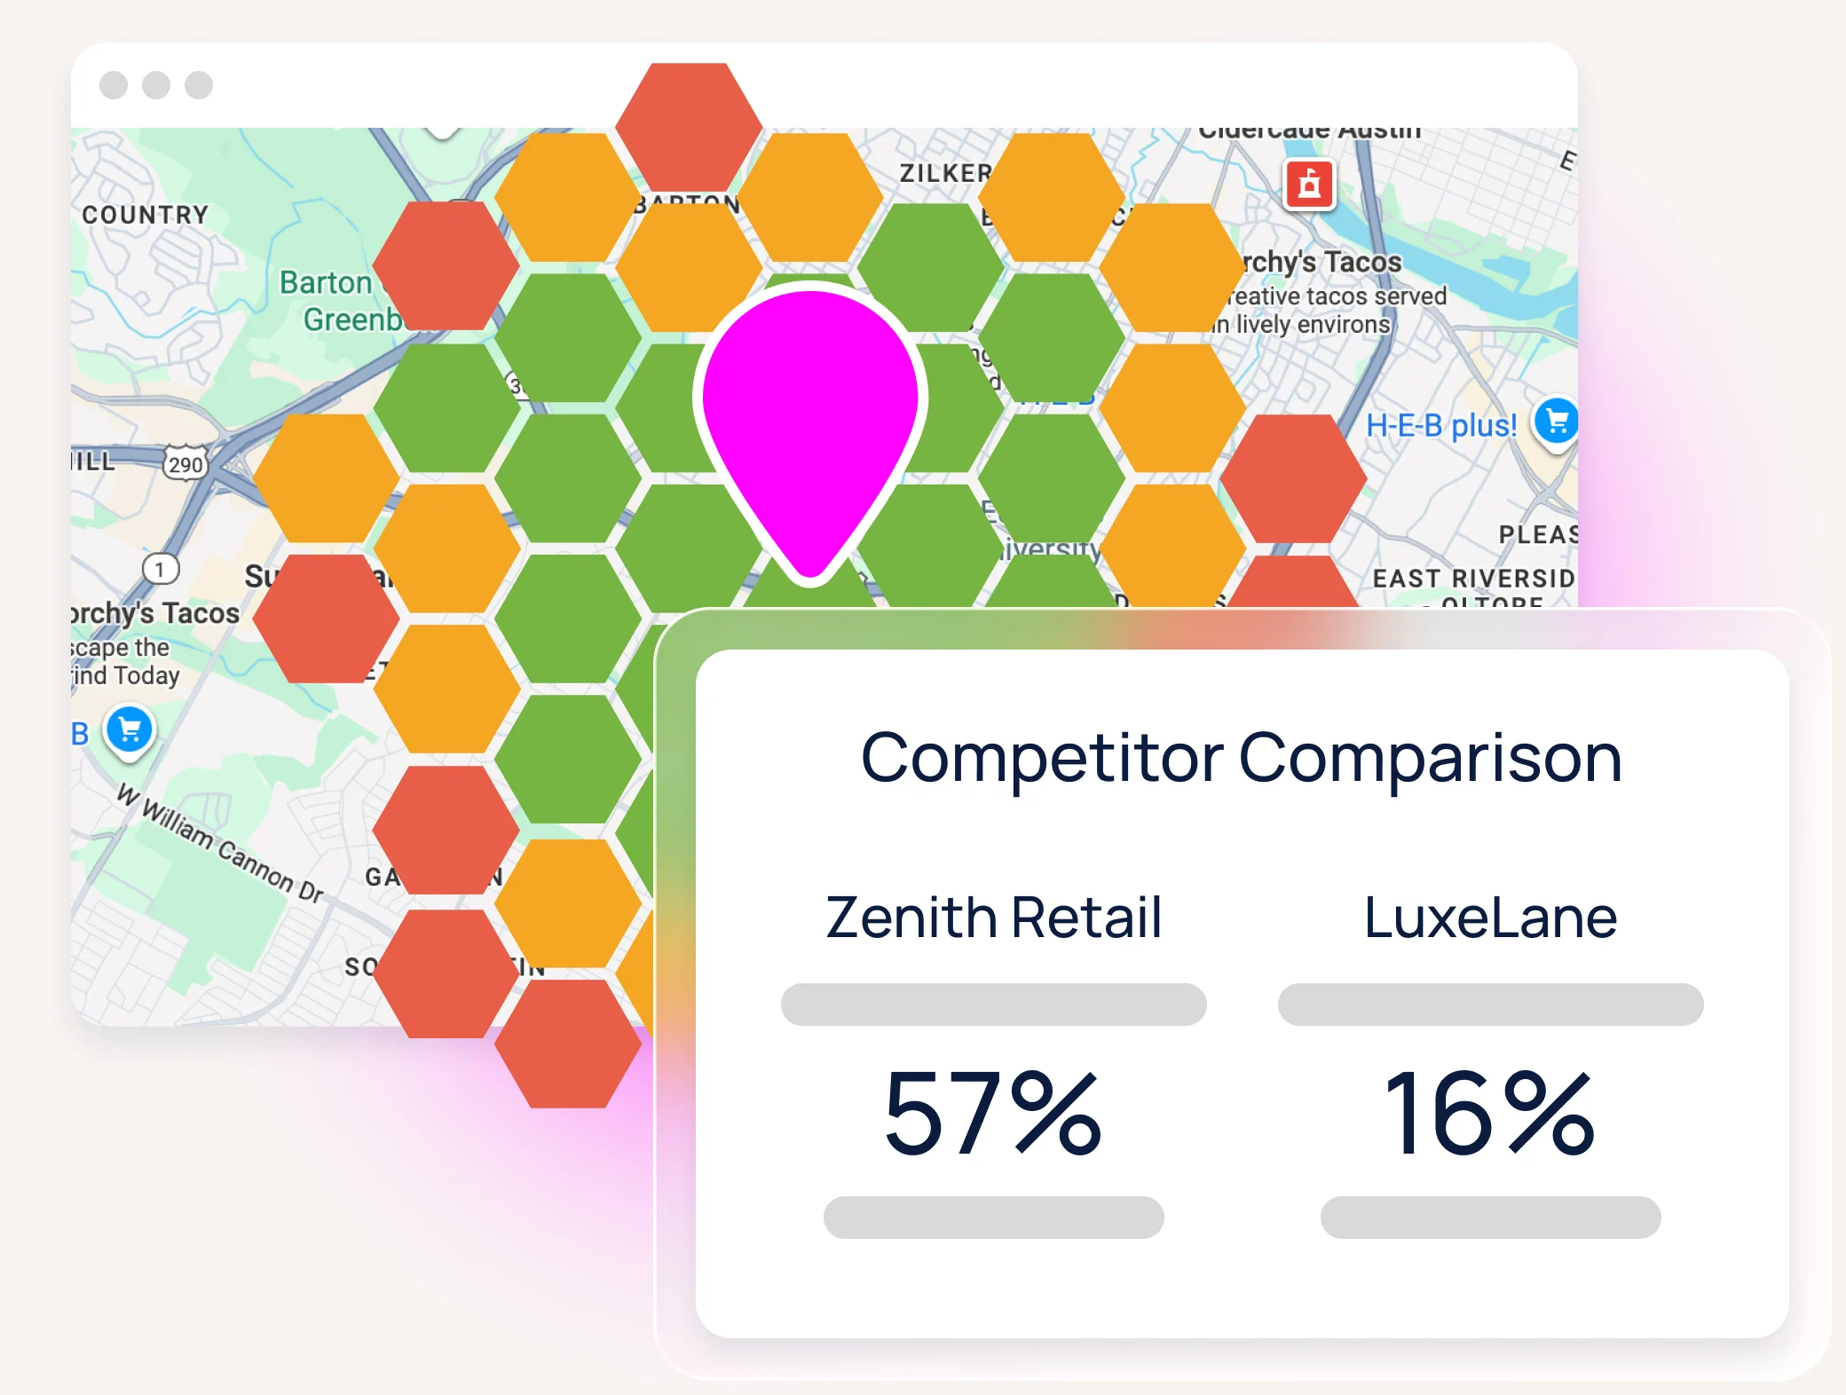
Task: Select the LuxeLane competitor label
Action: [x=1490, y=917]
